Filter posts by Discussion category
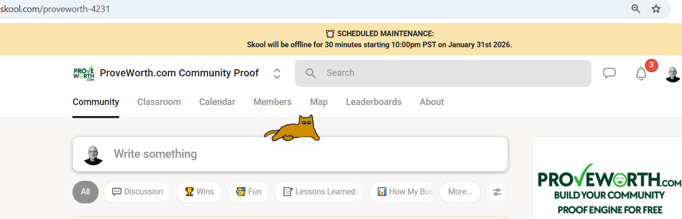This screenshot has width=682, height=219. click(137, 192)
